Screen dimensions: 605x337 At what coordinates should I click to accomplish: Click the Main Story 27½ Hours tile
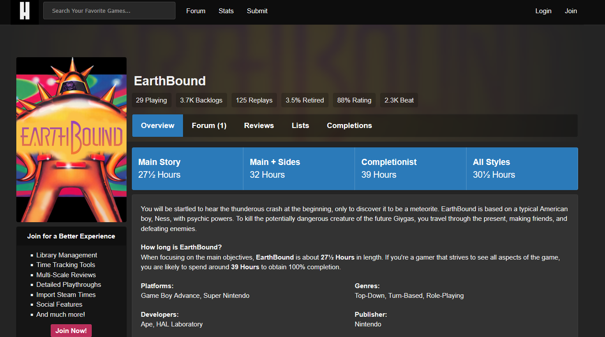[187, 168]
